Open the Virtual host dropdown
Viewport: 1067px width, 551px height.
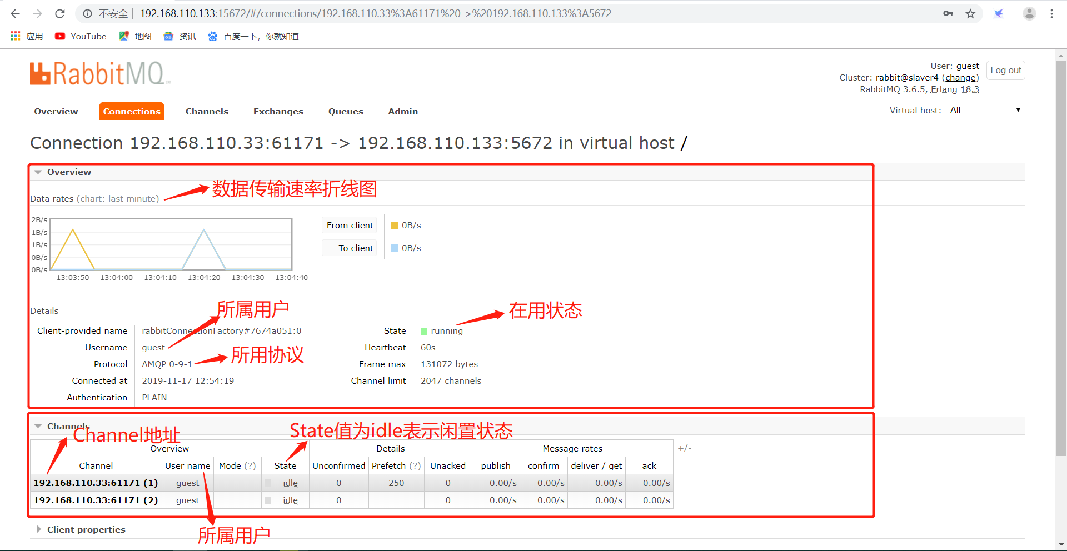pos(985,110)
